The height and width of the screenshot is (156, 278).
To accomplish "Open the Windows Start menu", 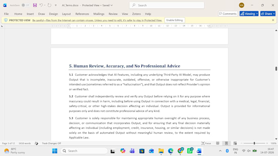I will [55, 151].
